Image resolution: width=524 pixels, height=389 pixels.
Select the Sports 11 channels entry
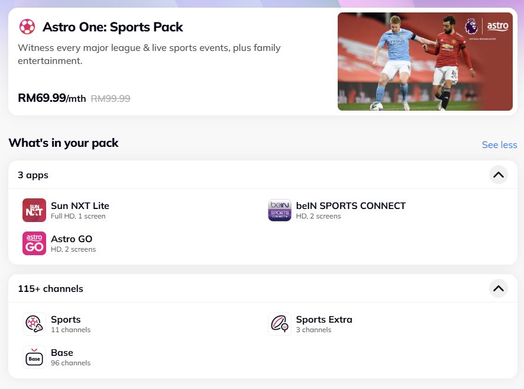tap(66, 320)
